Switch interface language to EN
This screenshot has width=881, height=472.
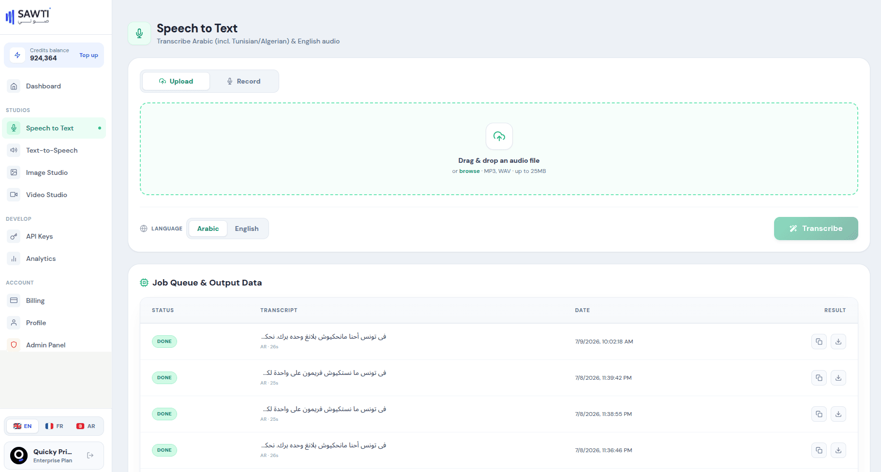[x=23, y=426]
